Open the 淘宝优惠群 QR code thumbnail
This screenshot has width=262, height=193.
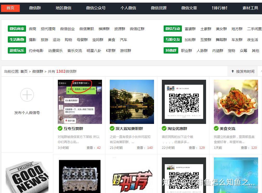(x=184, y=102)
